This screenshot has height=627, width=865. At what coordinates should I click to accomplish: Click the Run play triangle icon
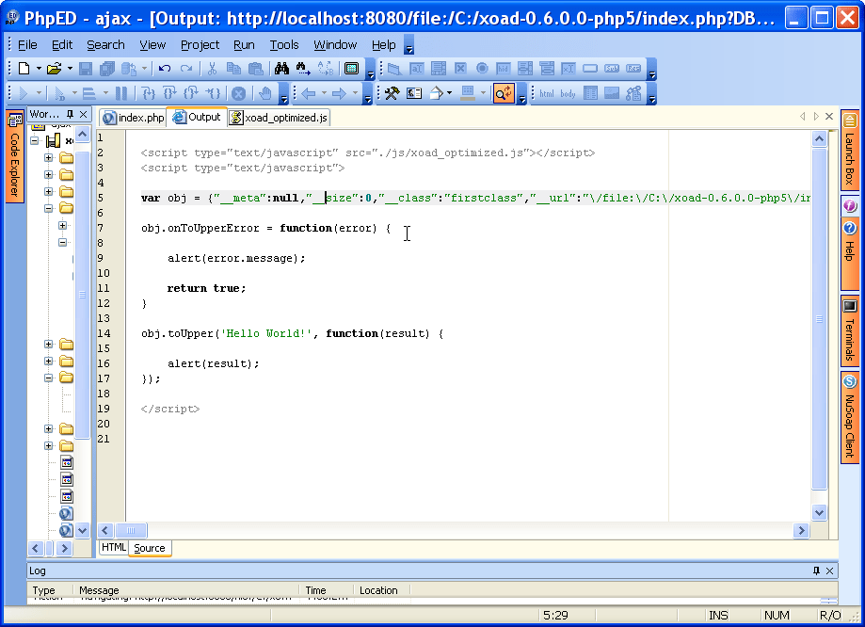[x=24, y=93]
